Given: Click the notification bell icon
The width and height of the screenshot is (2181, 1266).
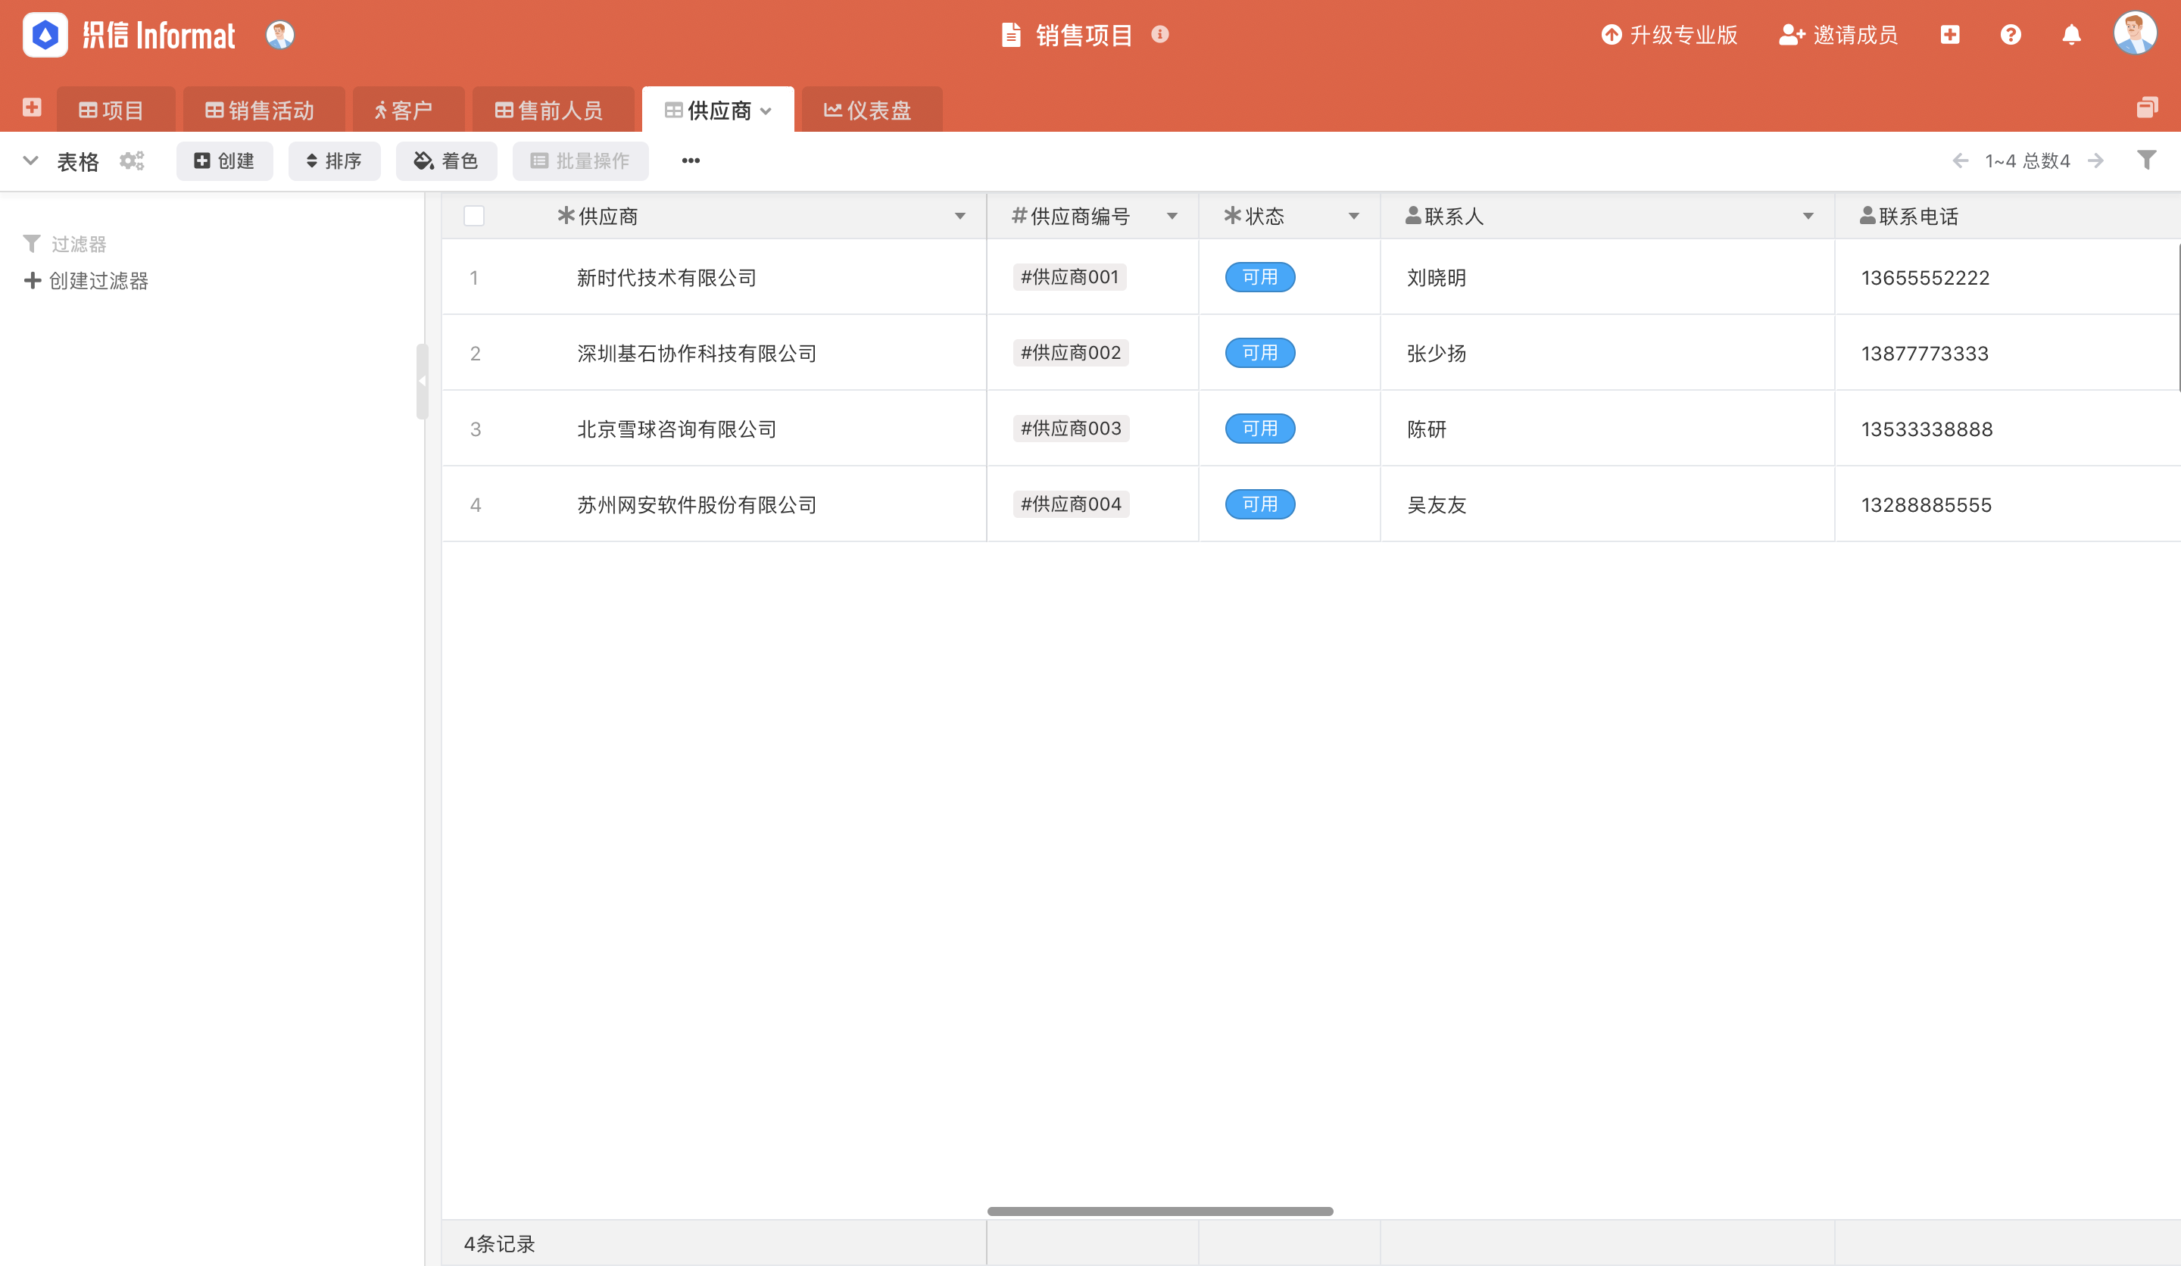Looking at the screenshot, I should click(x=2072, y=35).
